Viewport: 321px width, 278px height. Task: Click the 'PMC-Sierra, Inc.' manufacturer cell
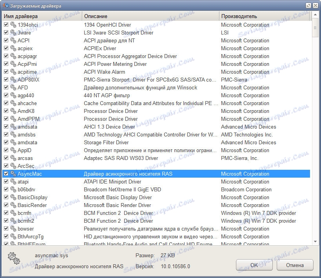coord(240,158)
